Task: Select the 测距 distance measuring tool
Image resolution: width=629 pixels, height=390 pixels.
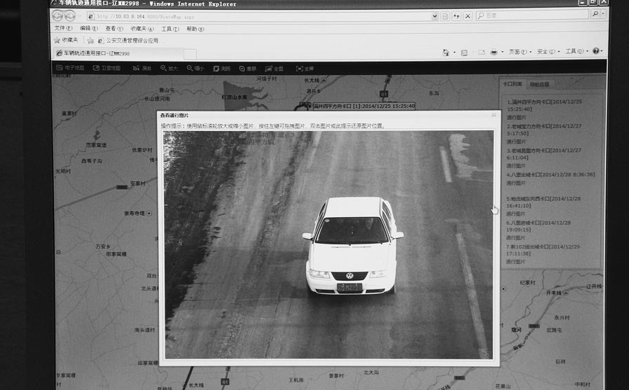Action: point(222,69)
